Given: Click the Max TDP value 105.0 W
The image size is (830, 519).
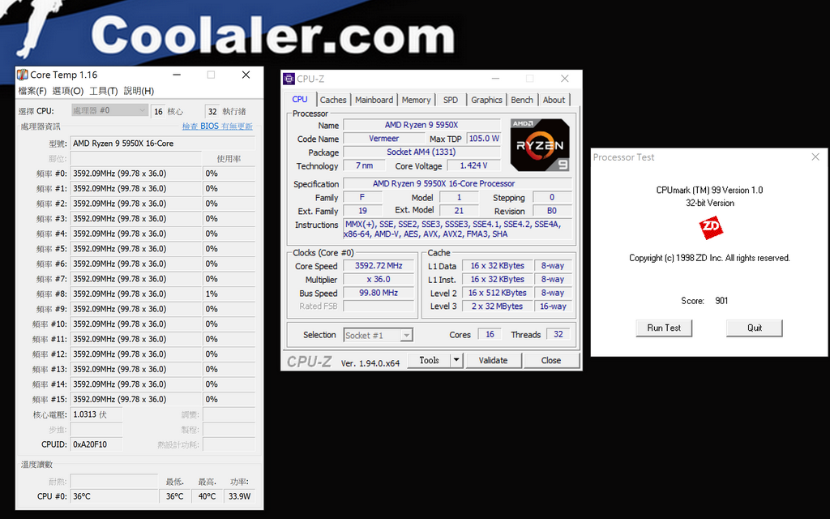Looking at the screenshot, I should point(484,138).
